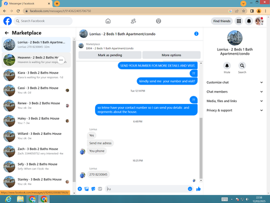Bookmark this page with the star icon
Viewport: 270px width, 203px height.
click(244, 11)
